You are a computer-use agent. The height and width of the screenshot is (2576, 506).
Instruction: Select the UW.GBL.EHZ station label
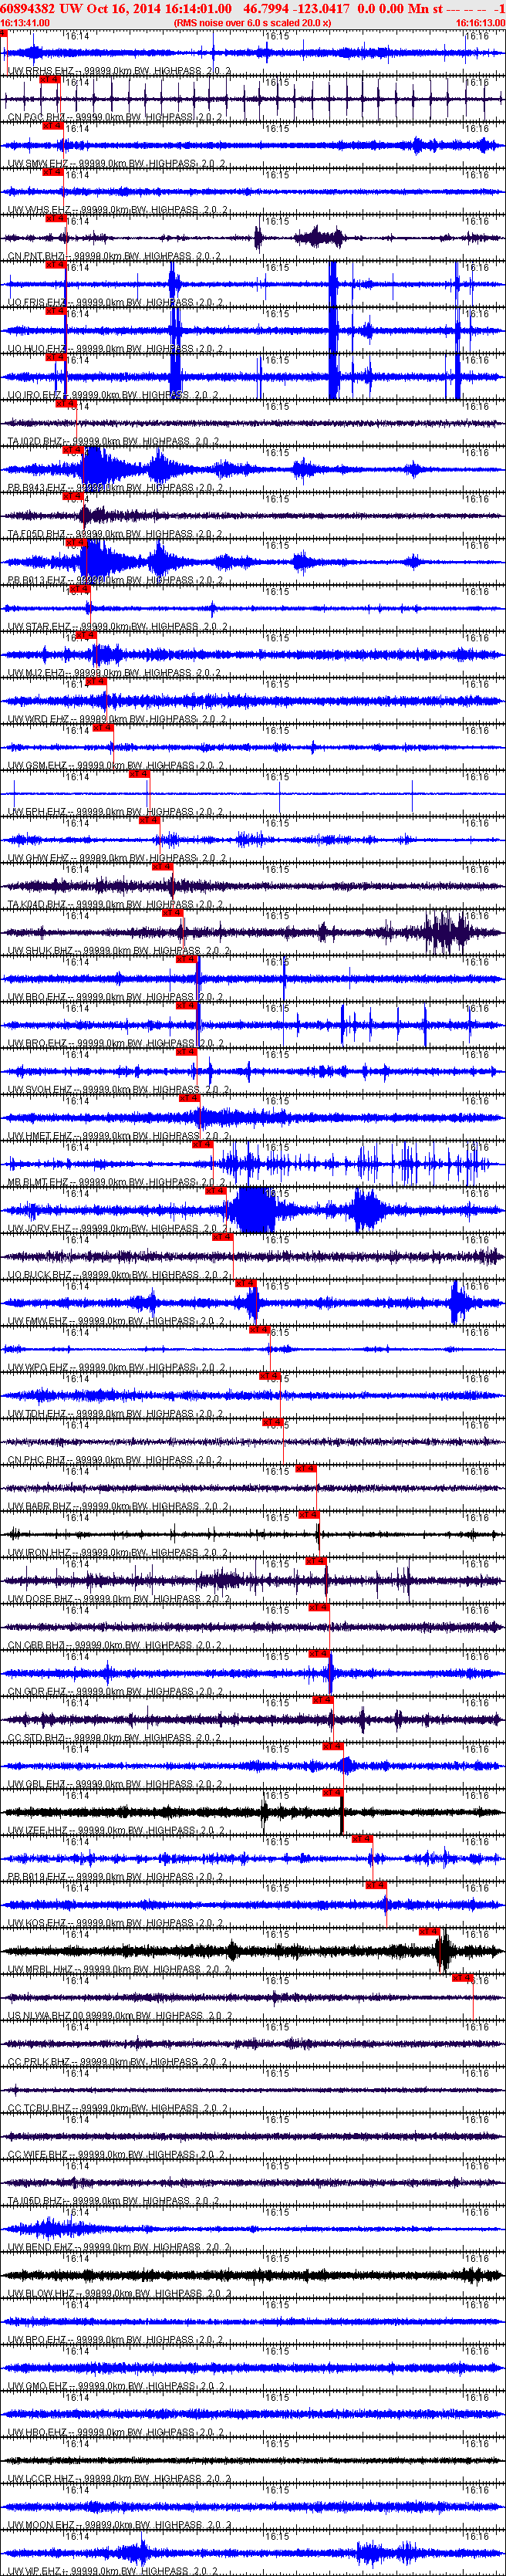click(39, 1785)
